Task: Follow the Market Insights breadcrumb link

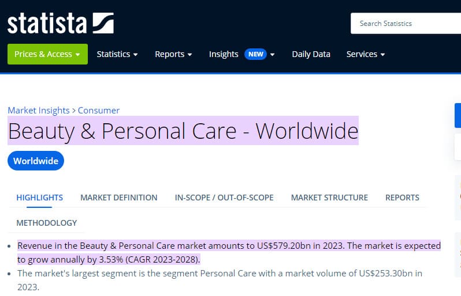Action: coord(39,111)
